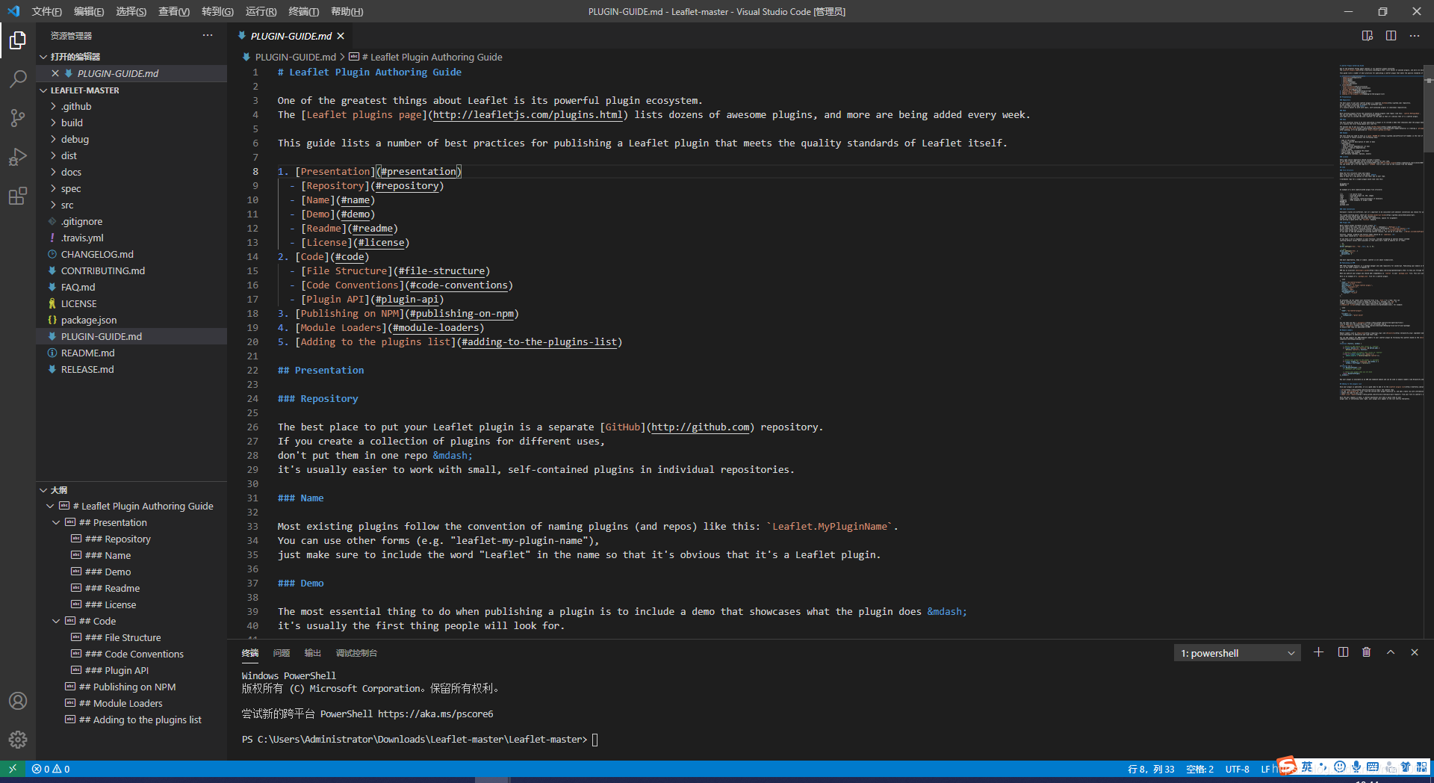
Task: Kill the active terminal
Action: tap(1367, 652)
